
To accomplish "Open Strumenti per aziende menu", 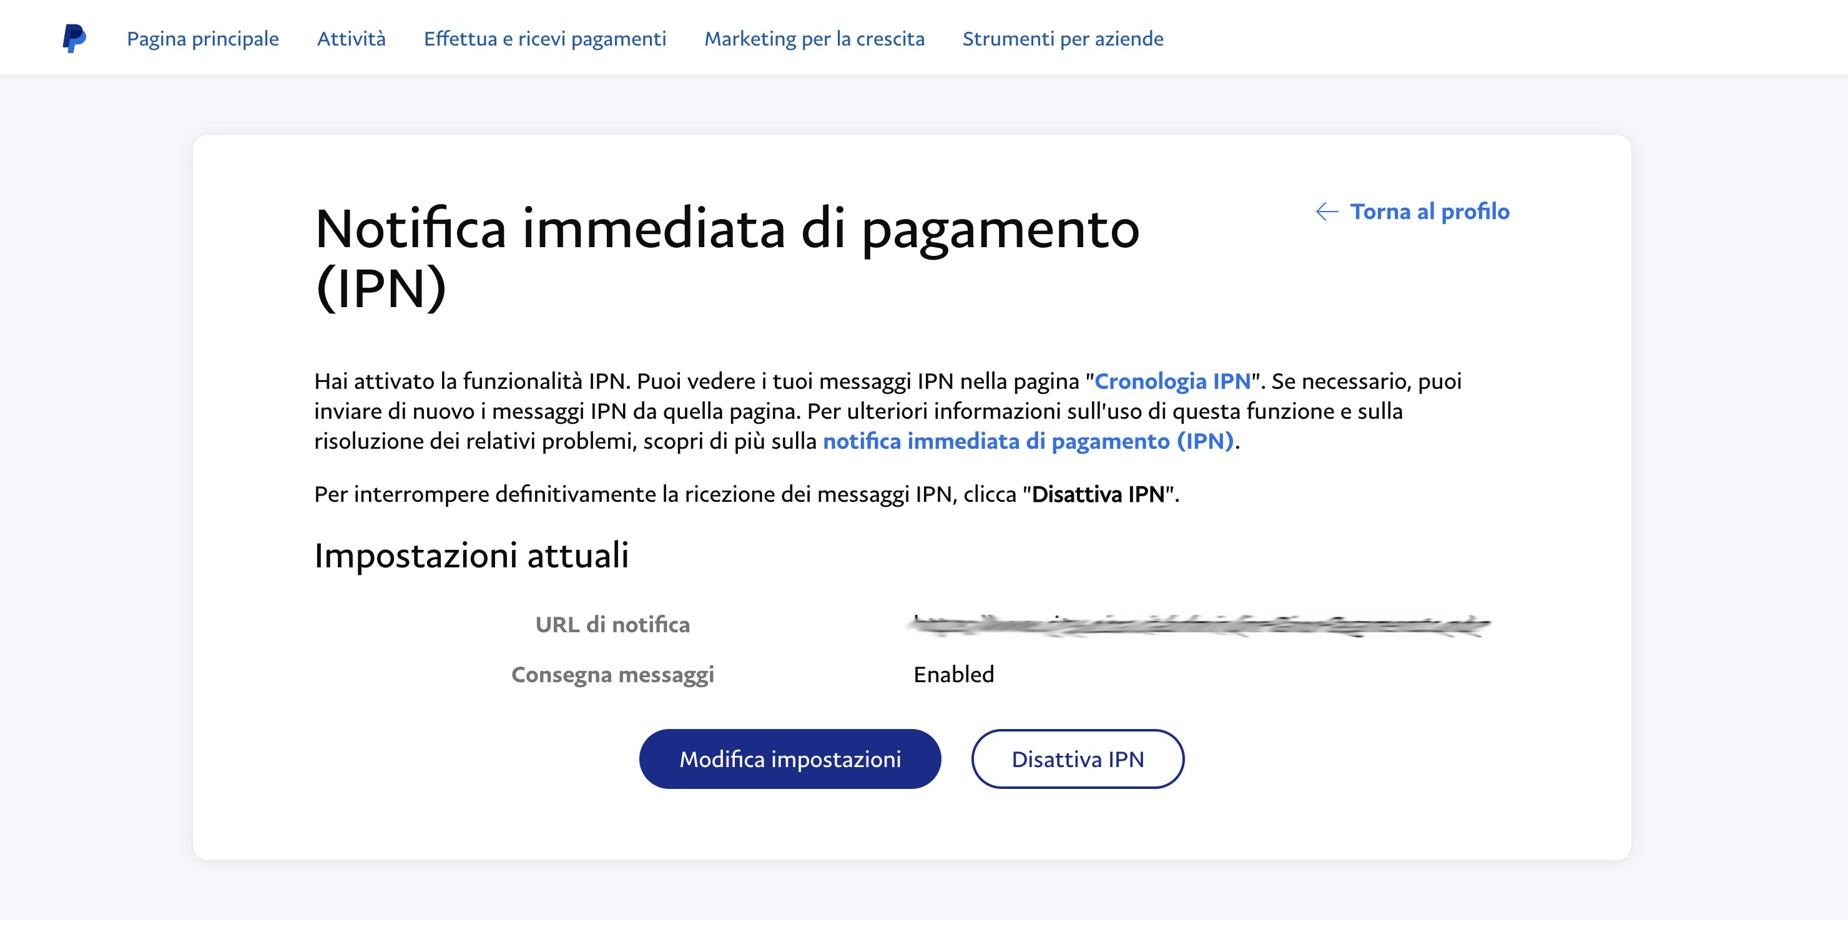I will pyautogui.click(x=1063, y=39).
